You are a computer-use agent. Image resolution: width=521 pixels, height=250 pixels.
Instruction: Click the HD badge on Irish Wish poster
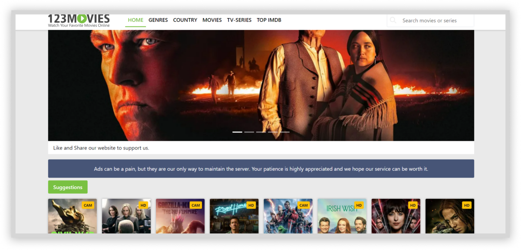pos(359,205)
